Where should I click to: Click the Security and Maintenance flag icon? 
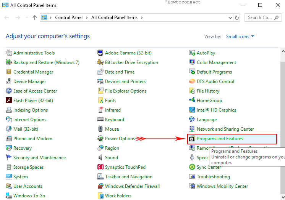tap(9, 158)
